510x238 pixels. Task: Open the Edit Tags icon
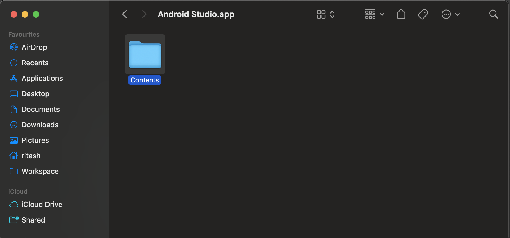pyautogui.click(x=423, y=14)
